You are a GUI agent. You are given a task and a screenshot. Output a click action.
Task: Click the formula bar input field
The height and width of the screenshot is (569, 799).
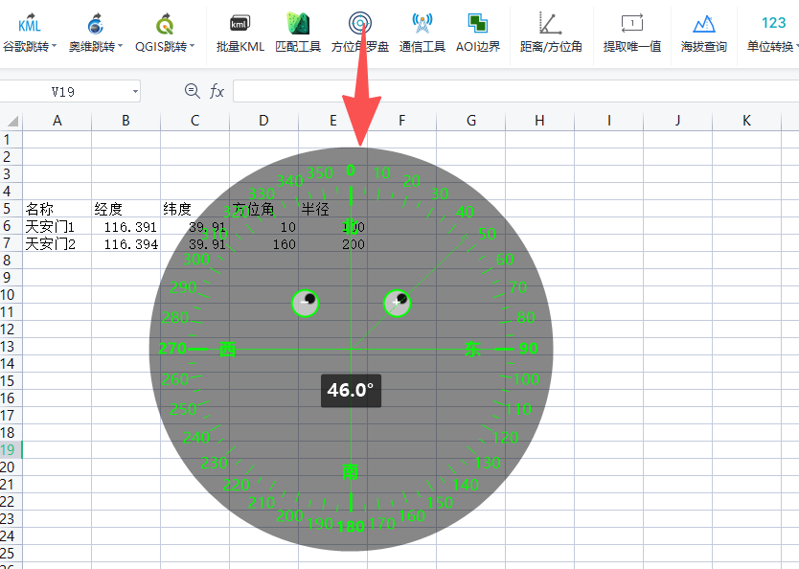(x=515, y=92)
